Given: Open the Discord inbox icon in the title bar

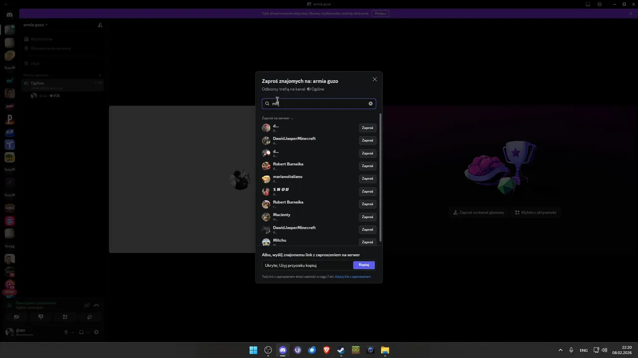Looking at the screenshot, I should click(588, 4).
